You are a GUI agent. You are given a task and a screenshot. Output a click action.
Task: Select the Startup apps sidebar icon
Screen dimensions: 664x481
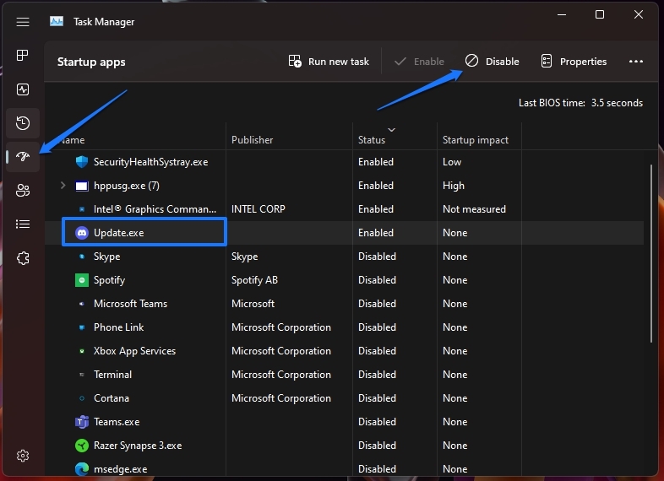click(x=23, y=156)
